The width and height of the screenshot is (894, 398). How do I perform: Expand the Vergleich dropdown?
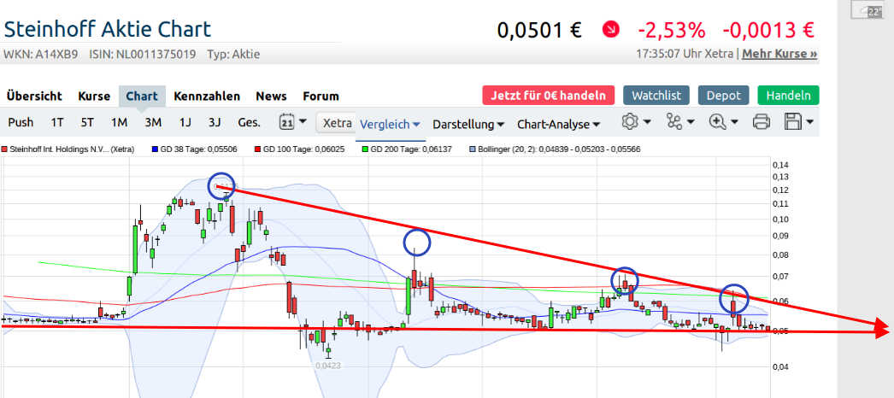pos(391,124)
